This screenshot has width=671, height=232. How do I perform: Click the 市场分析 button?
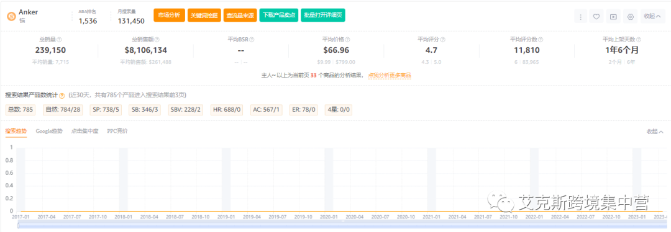(x=169, y=15)
